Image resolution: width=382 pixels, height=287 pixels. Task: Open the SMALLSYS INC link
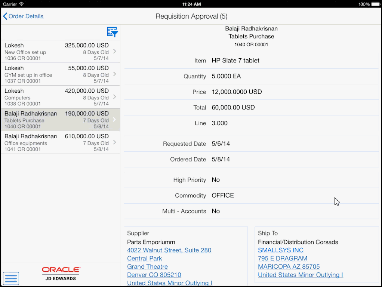click(281, 250)
